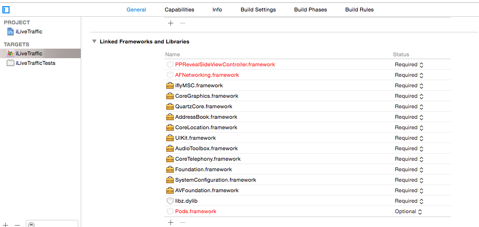The image size is (479, 227).
Task: Remove the target with the sidebar minus
Action: 17,225
